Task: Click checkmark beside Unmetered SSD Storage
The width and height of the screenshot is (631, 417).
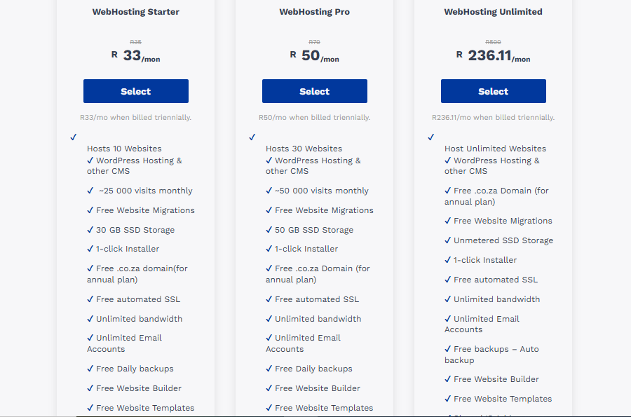Action: [x=447, y=240]
